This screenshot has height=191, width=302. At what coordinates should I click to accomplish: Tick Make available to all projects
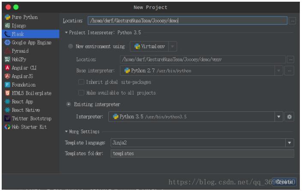point(81,93)
